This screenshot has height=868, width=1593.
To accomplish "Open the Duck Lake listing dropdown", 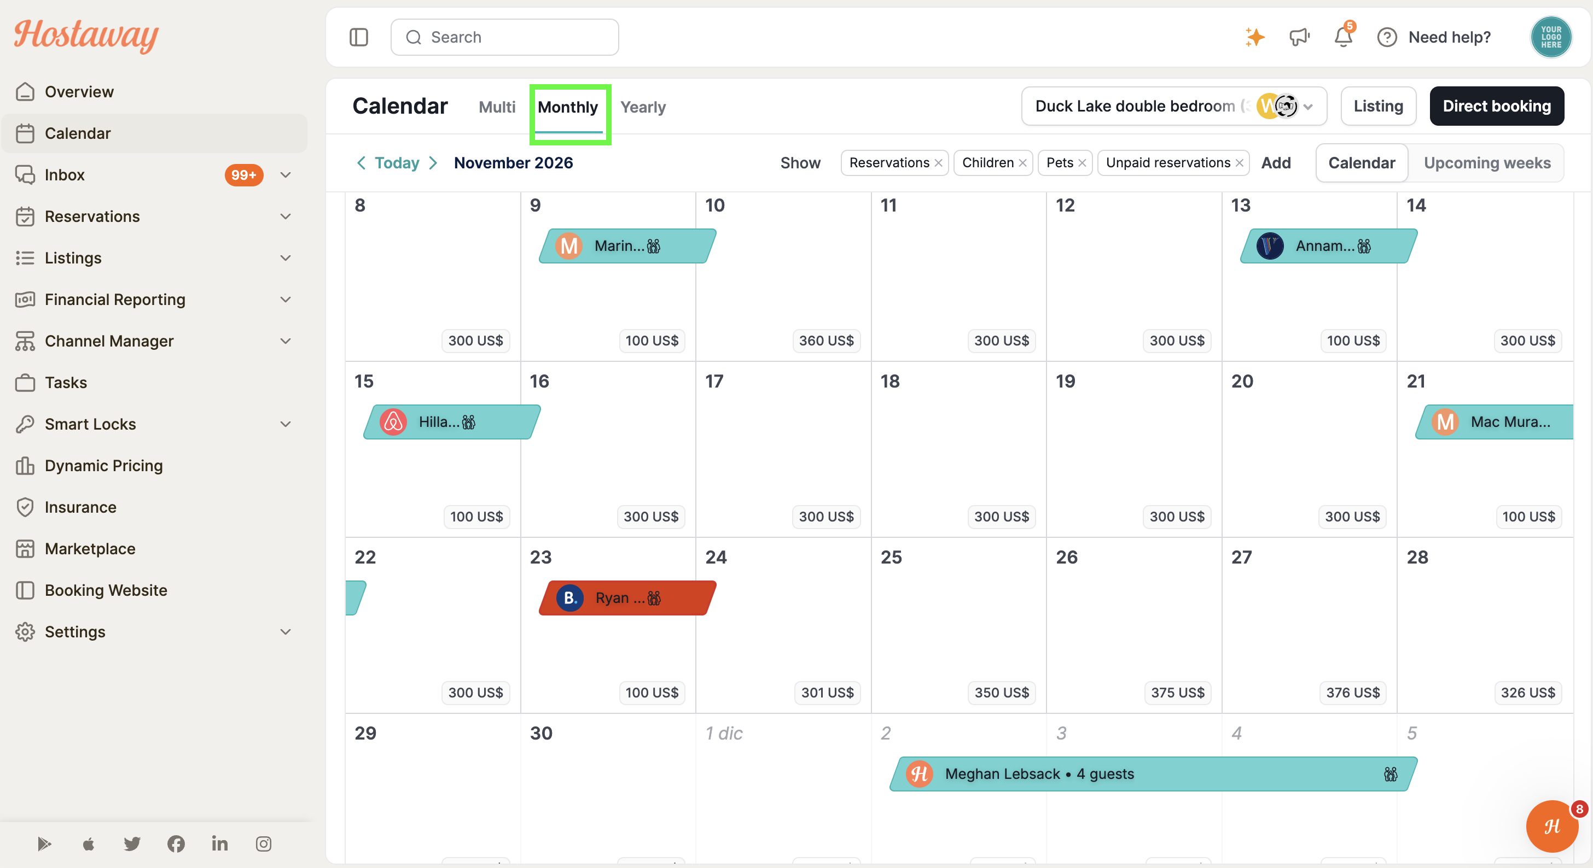I will point(1174,106).
